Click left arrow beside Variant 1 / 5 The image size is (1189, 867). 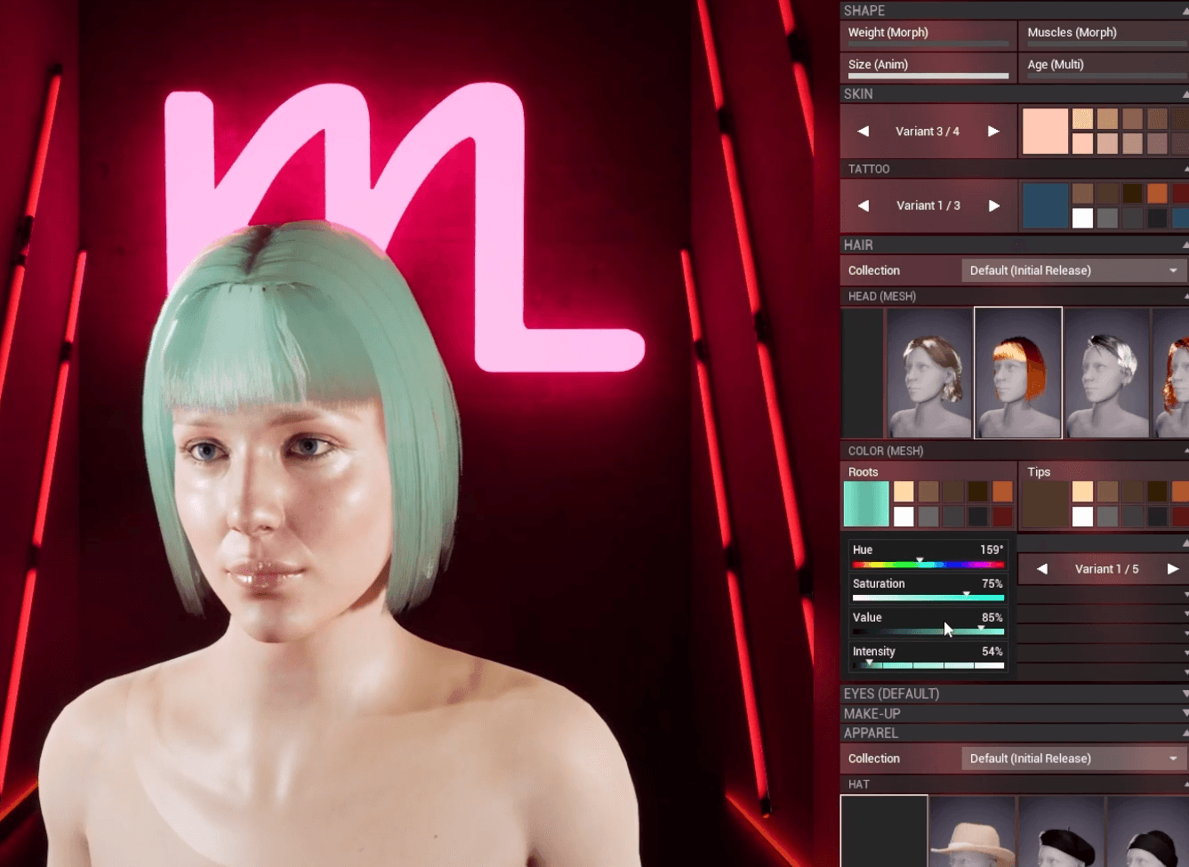point(1042,569)
